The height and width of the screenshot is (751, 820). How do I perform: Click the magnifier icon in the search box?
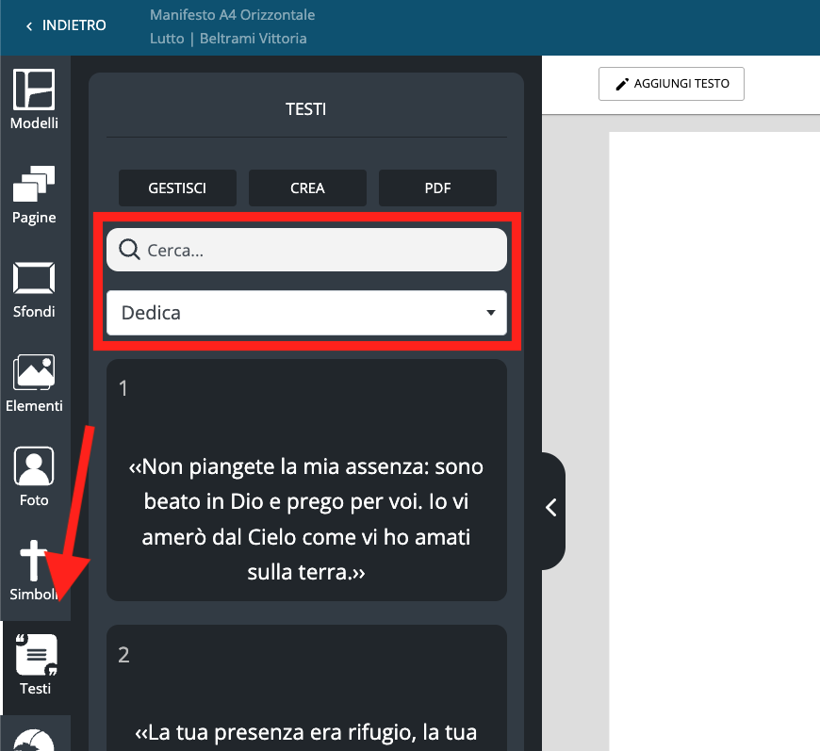click(x=130, y=250)
